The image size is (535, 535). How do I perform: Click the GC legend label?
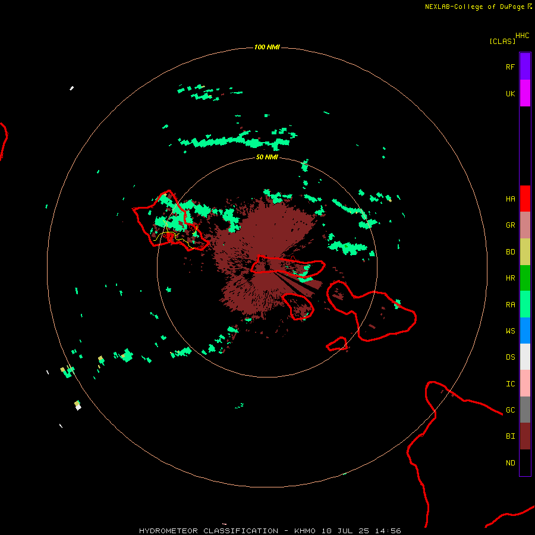[x=510, y=410]
